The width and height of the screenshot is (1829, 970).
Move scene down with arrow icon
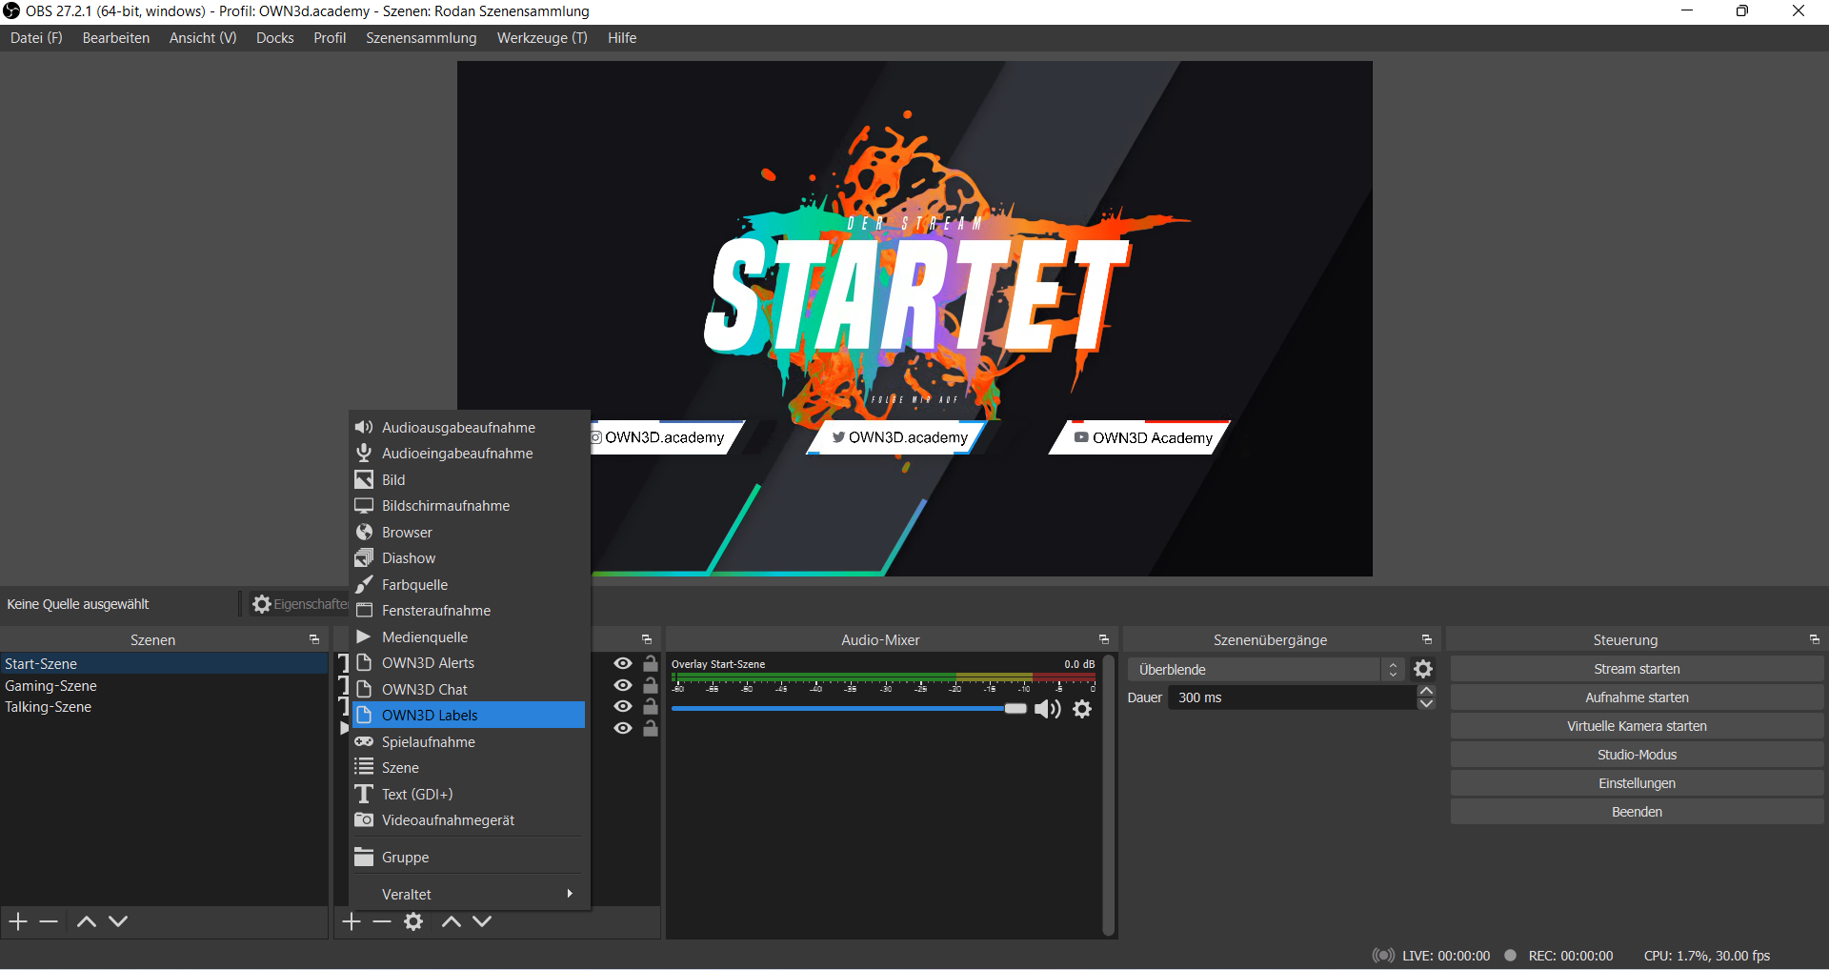coord(118,921)
